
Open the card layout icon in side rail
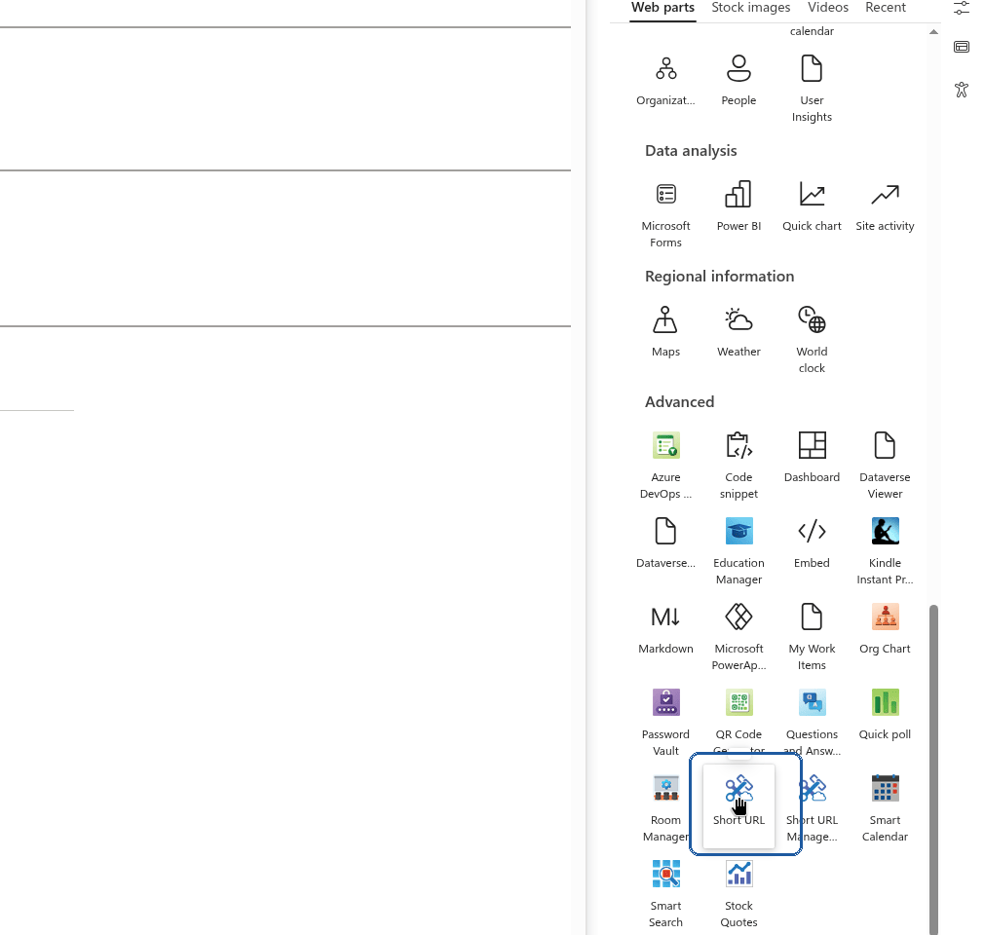click(x=962, y=47)
